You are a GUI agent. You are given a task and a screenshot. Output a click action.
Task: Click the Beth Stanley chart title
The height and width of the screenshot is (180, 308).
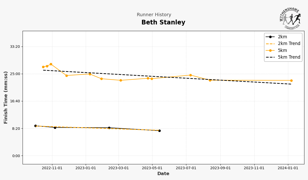163,23
